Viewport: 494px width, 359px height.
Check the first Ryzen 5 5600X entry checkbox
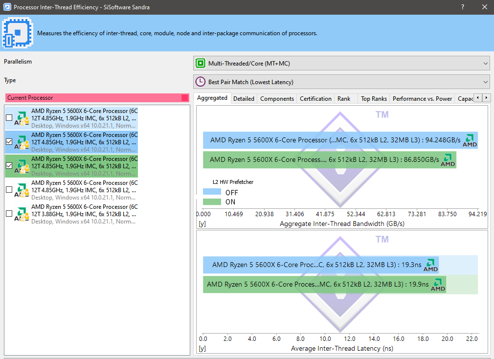click(9, 118)
